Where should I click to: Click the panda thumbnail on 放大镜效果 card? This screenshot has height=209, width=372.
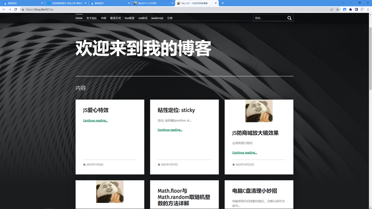click(x=259, y=111)
